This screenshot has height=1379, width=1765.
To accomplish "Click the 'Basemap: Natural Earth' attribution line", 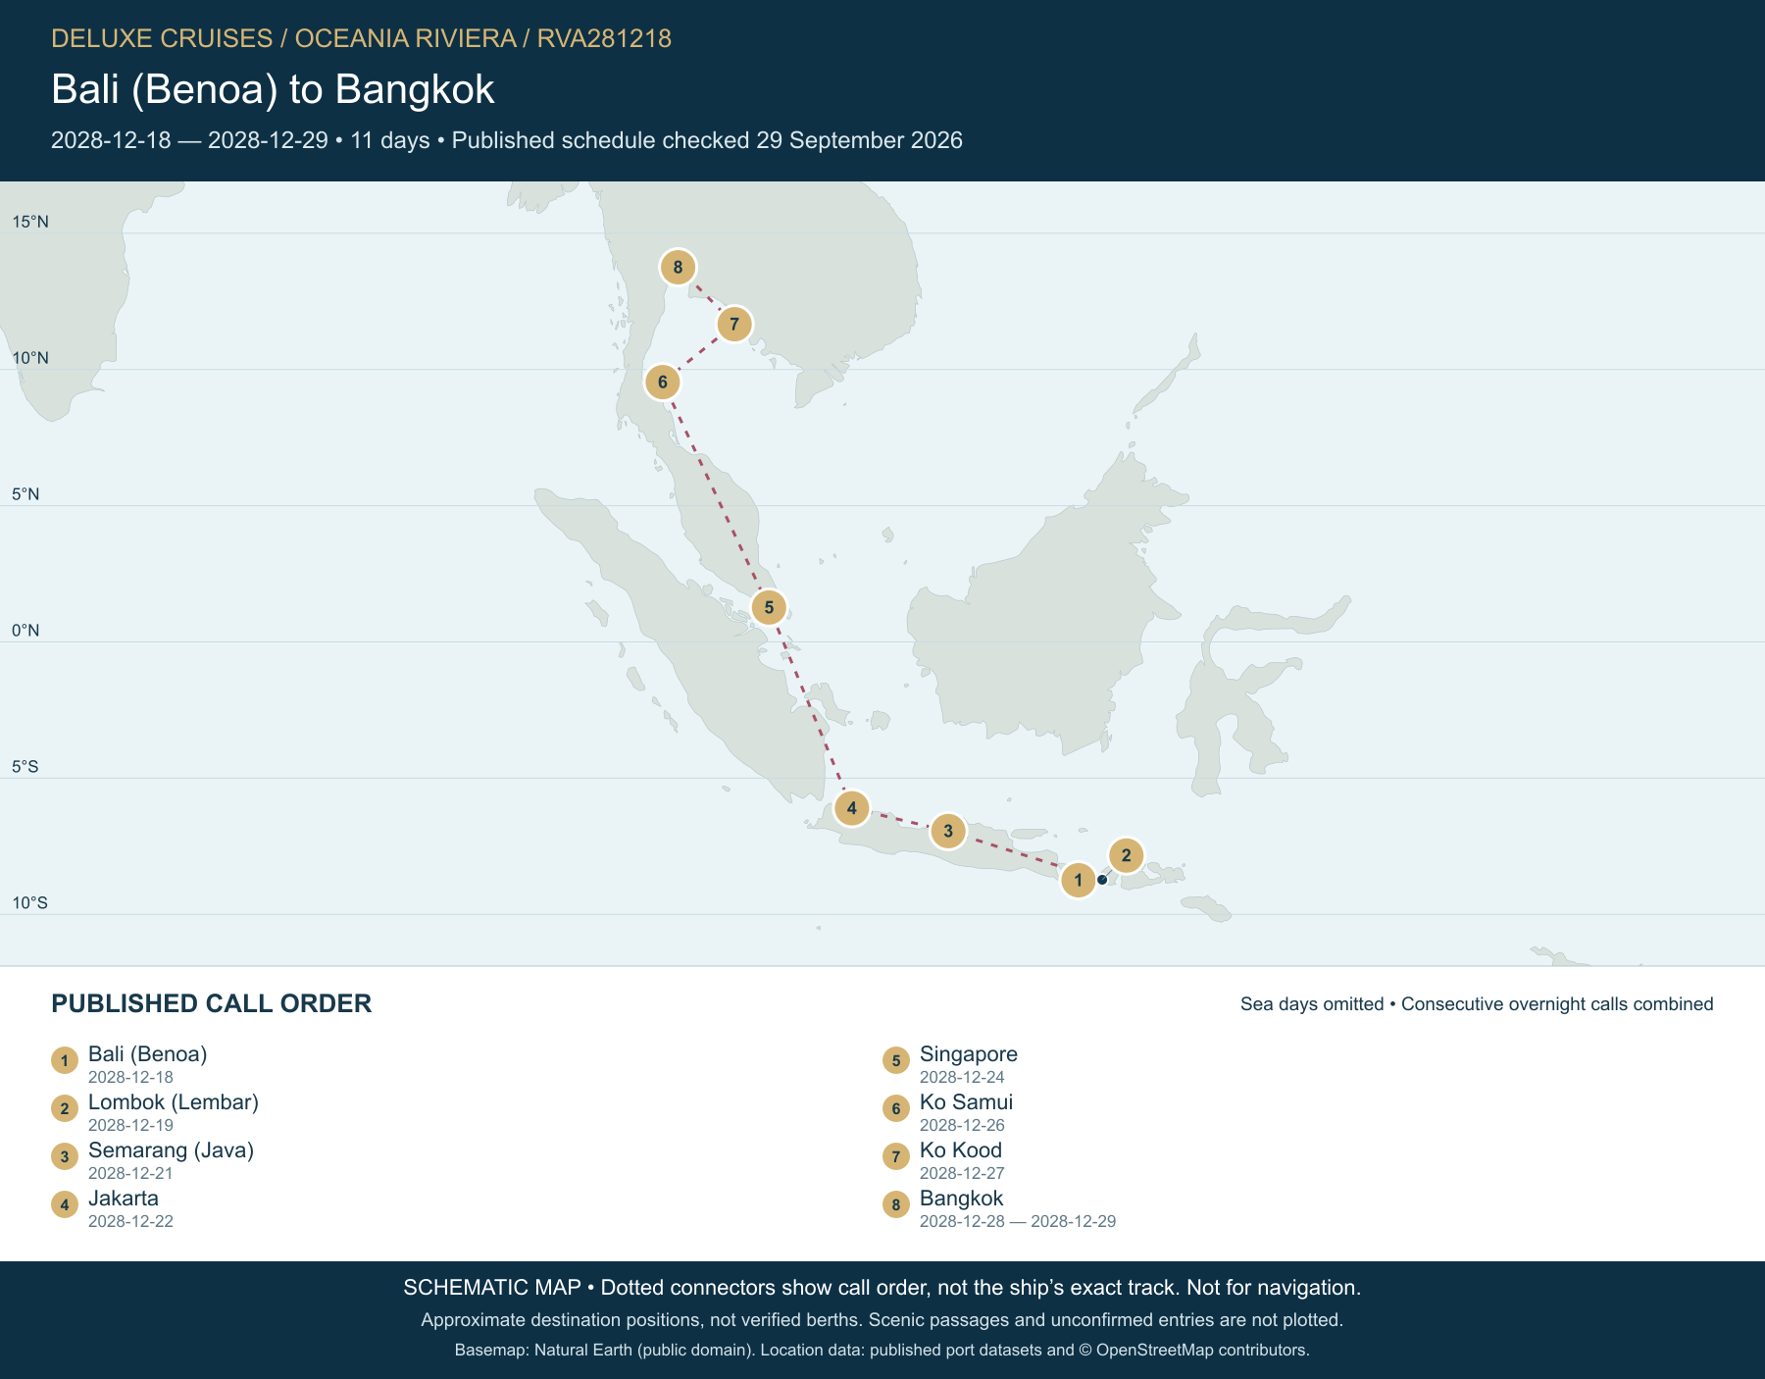I will [x=882, y=1351].
